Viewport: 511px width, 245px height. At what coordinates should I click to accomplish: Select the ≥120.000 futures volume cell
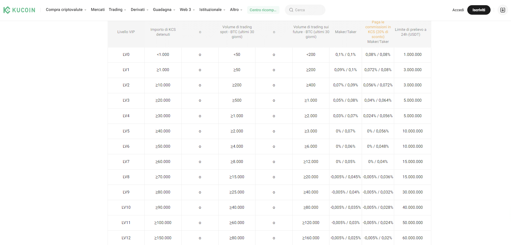(311, 223)
